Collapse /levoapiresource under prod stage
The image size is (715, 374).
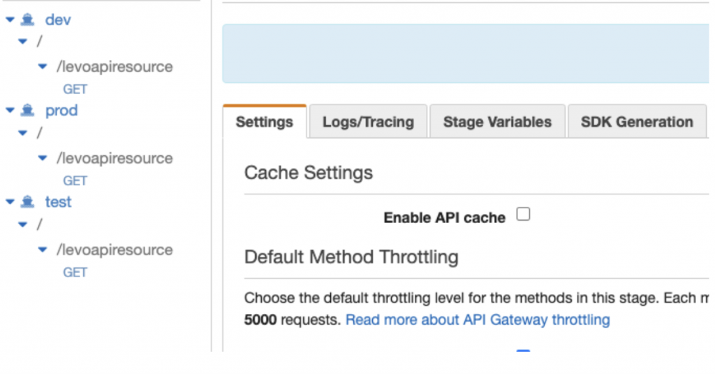(43, 158)
